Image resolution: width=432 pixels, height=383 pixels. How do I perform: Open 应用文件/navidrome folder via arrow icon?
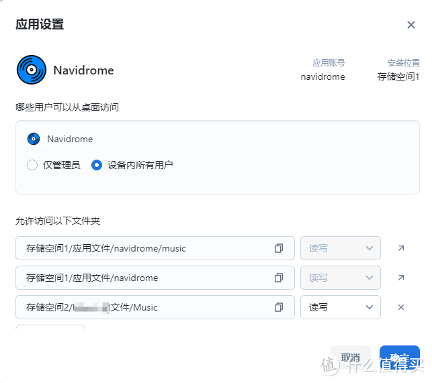401,278
